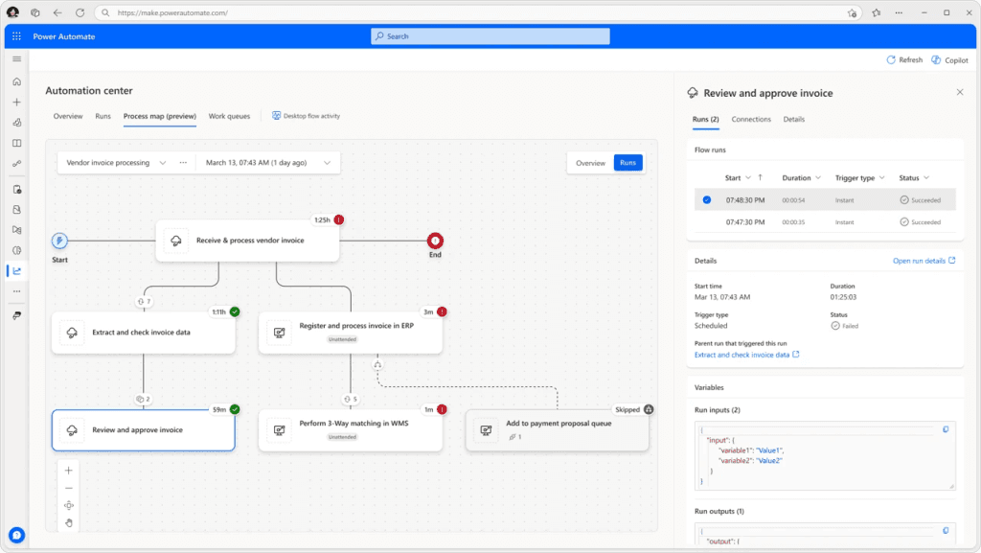Go to Home in left sidebar
Screen dimensions: 981x553
(x=17, y=81)
